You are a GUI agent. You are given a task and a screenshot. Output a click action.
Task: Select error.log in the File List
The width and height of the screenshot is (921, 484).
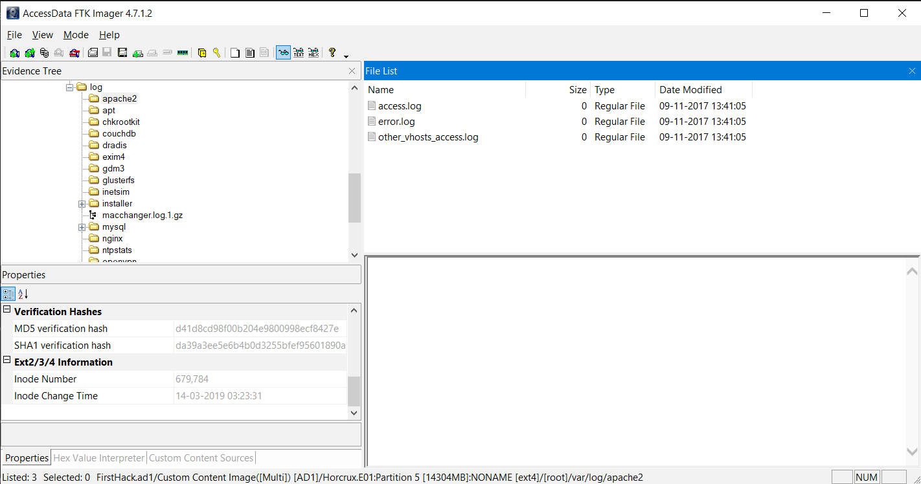click(x=396, y=122)
